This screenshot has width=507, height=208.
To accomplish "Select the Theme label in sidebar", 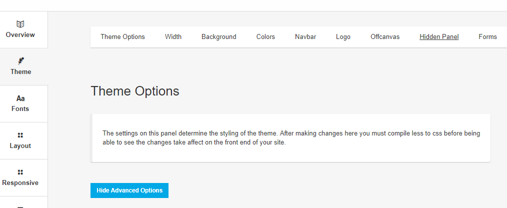I will [20, 71].
